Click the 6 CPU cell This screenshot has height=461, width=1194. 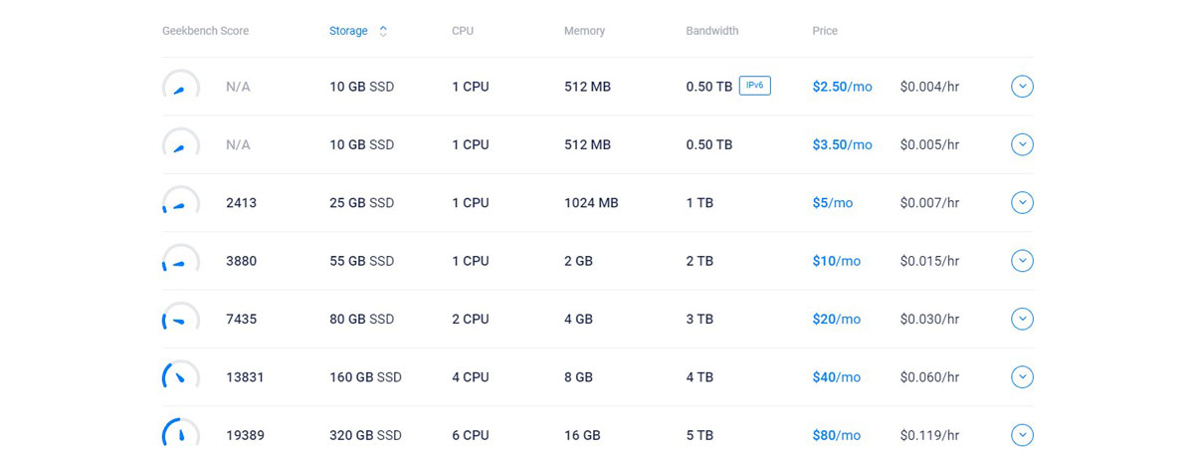point(471,435)
